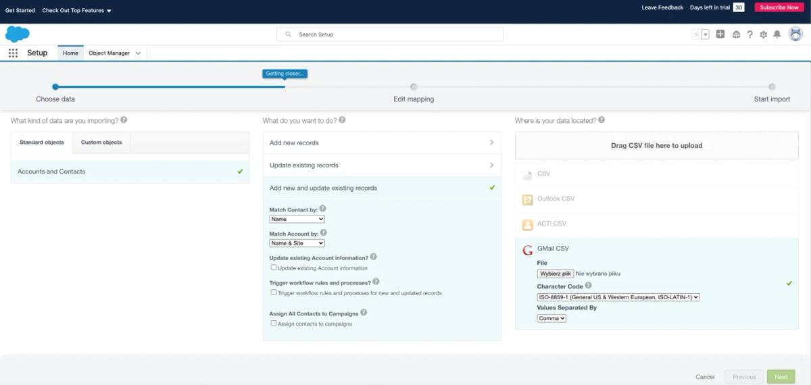Screen dimensions: 811x385
Task: Select the Outlook CSV source option
Action: pos(657,199)
